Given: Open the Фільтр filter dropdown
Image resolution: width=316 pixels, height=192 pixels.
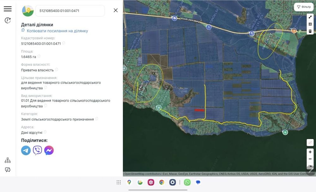Looking at the screenshot, I should (304, 7).
